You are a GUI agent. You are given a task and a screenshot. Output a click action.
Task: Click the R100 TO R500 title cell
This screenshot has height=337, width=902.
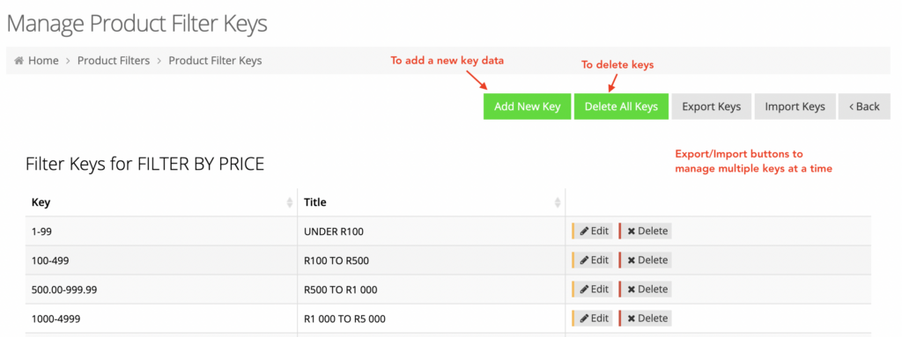click(x=432, y=260)
